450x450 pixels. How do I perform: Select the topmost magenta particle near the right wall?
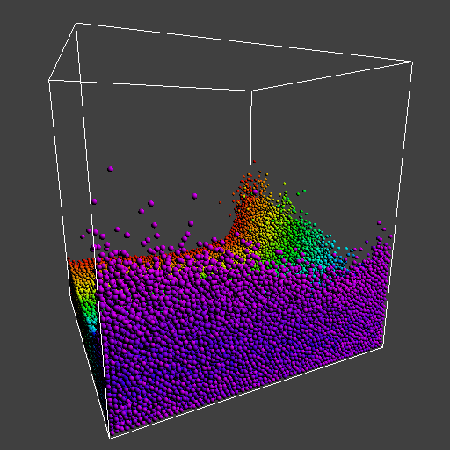379,223
